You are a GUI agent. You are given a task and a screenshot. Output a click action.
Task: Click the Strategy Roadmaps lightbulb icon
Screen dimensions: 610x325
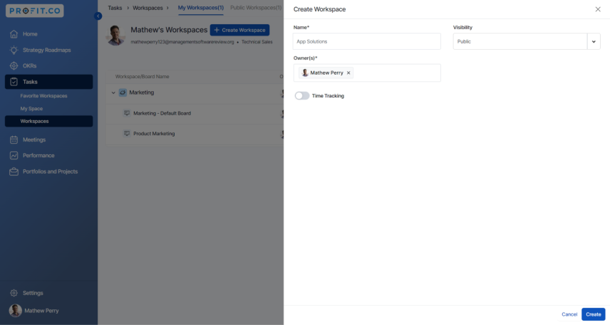(x=14, y=50)
